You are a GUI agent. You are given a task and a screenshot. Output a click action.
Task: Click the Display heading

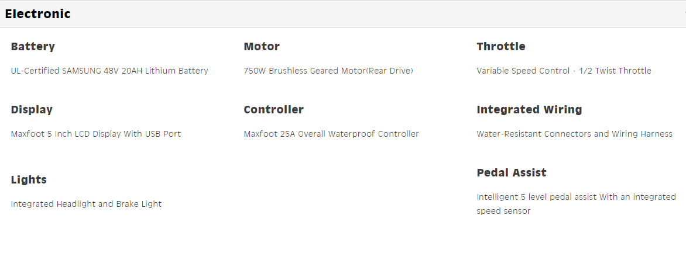(x=32, y=110)
